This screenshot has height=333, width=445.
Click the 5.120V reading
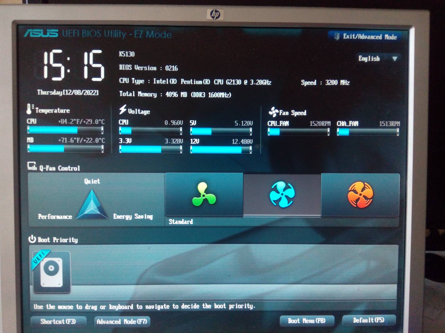pos(244,123)
